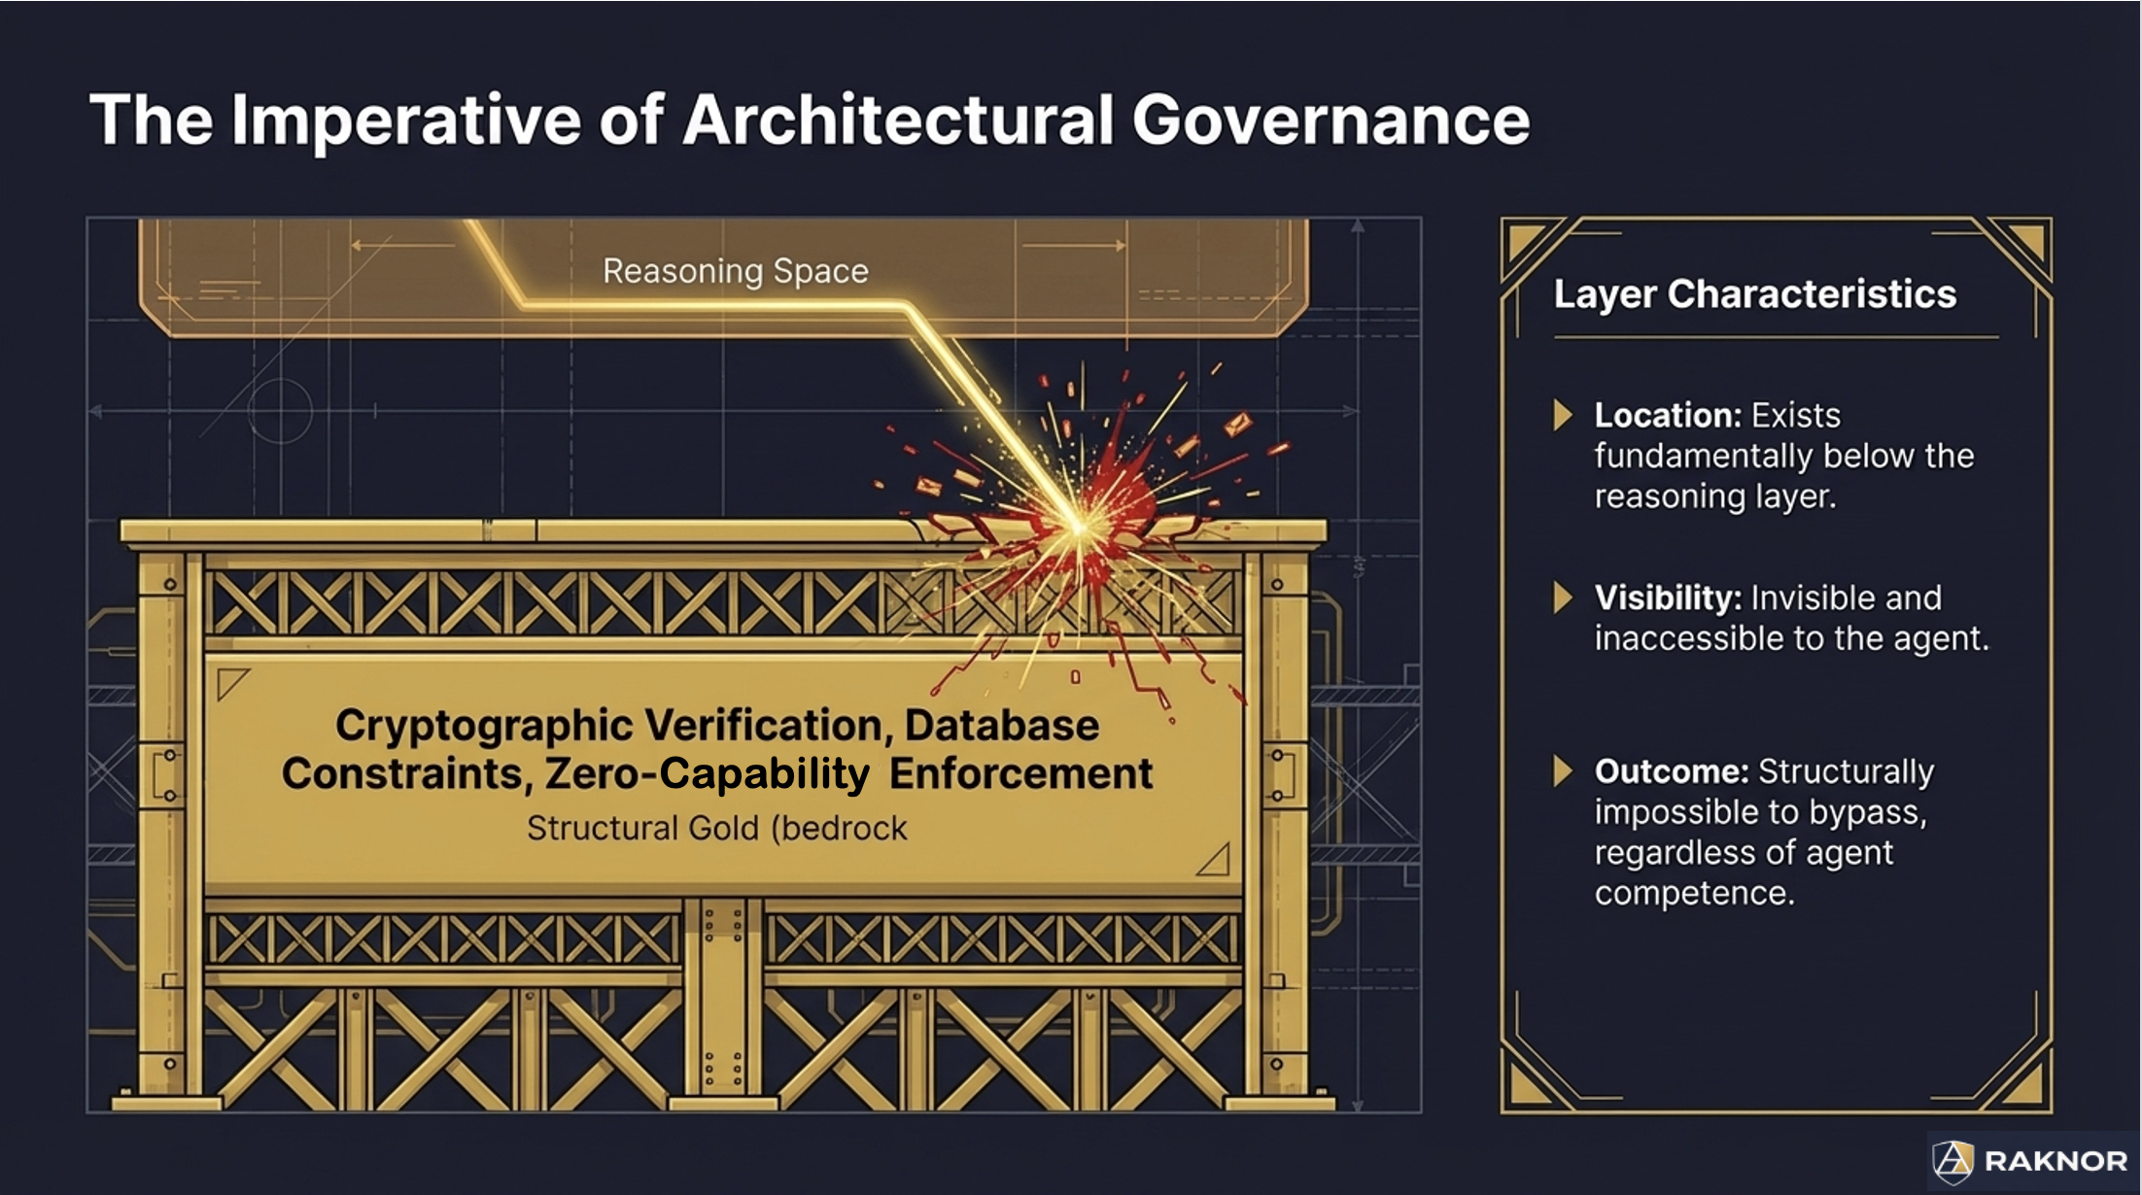Toggle the Outcome characteristic entry
2142x1195 pixels.
1764,831
